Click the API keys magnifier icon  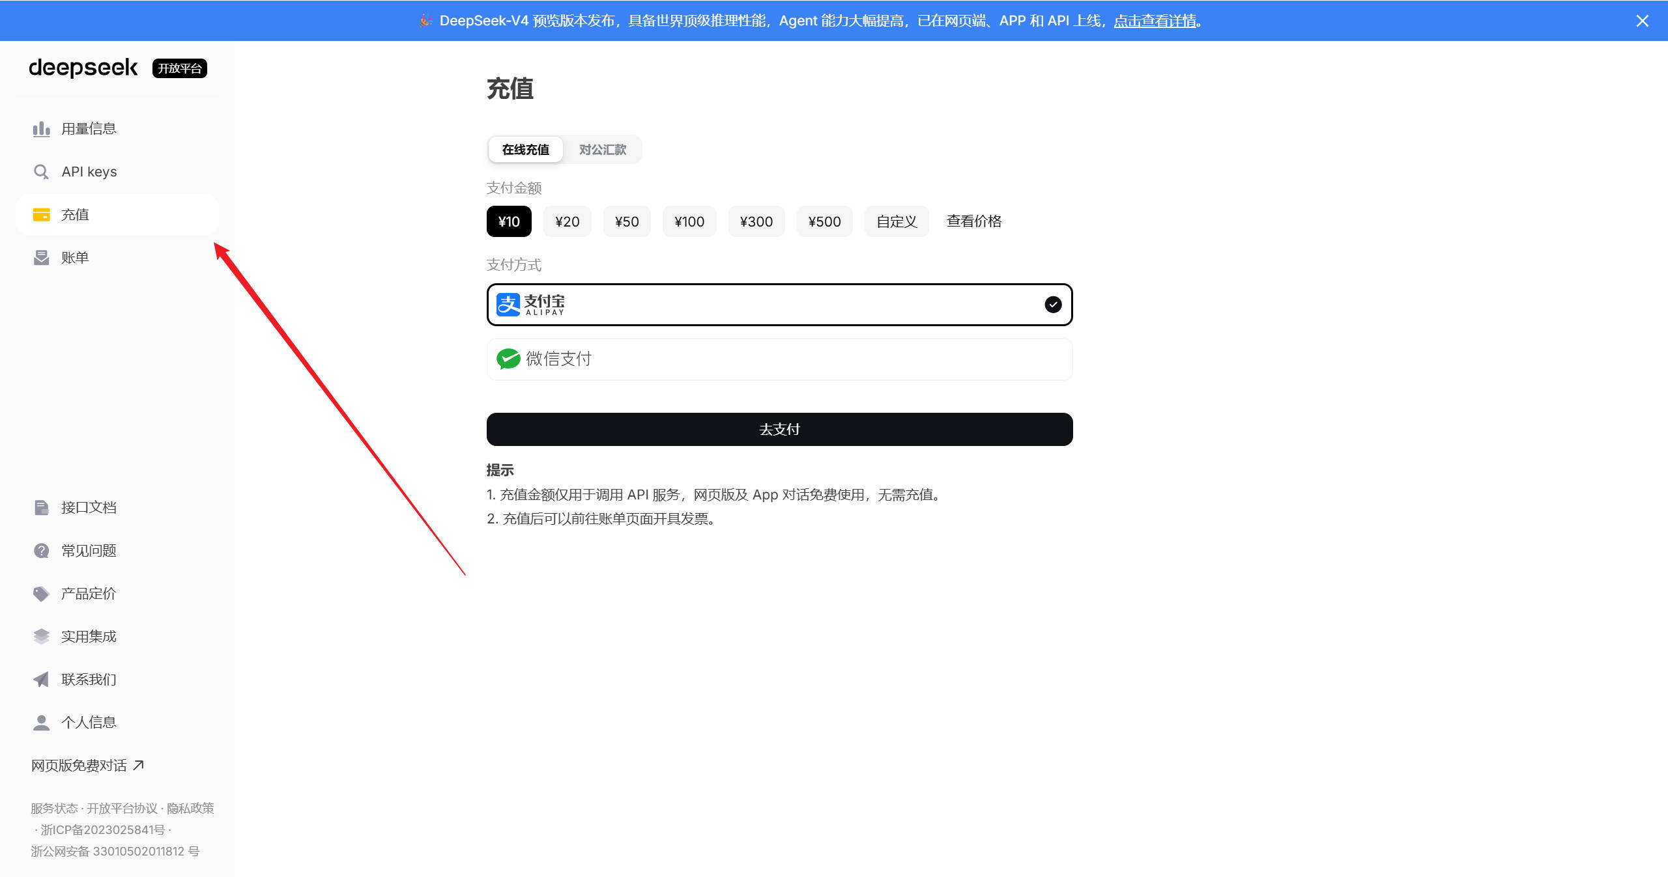41,172
